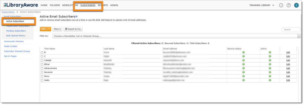Image resolution: width=304 pixels, height=105 pixels.
Task: Click bounce status icon for LibraryAware row
Action: [243, 68]
